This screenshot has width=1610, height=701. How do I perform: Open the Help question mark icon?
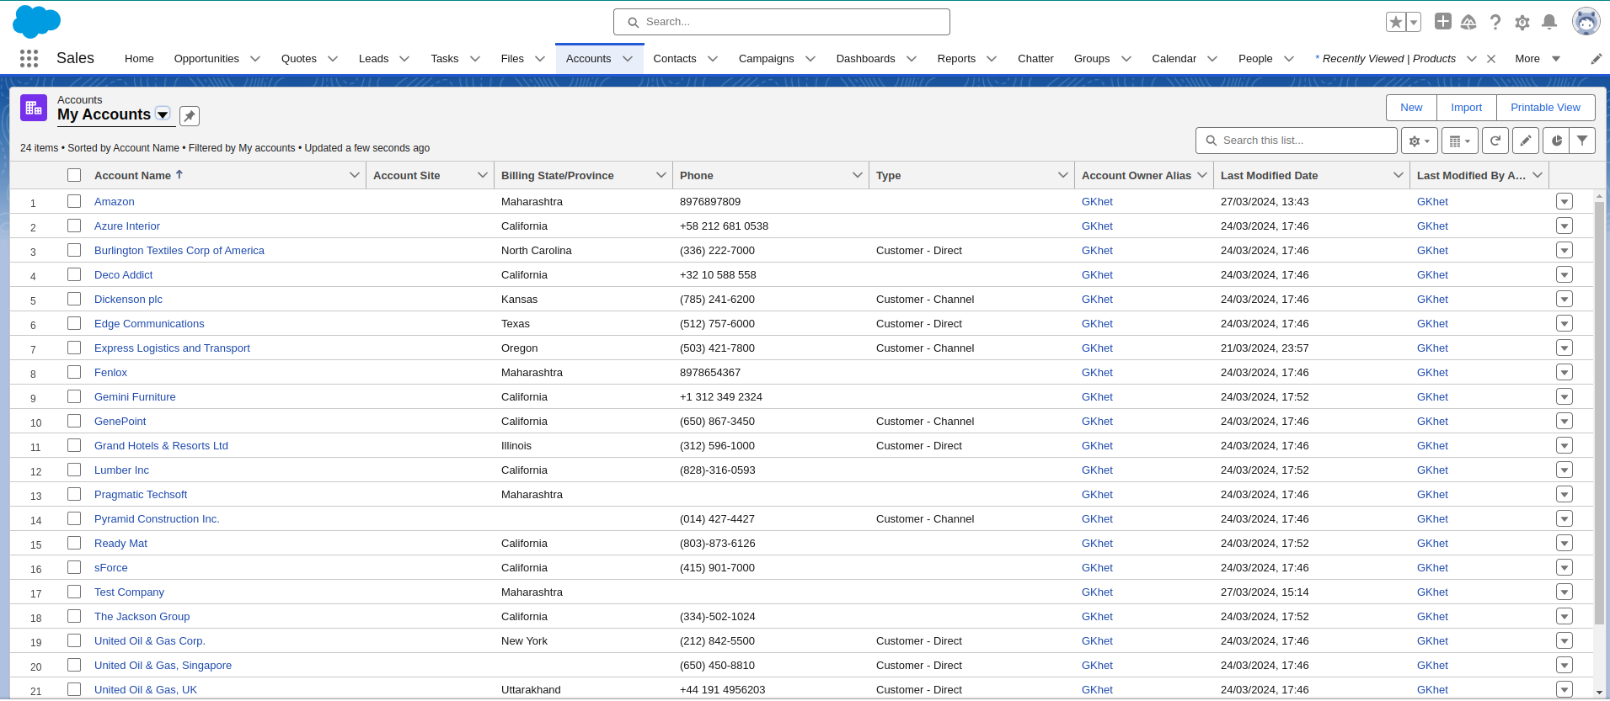(1495, 22)
